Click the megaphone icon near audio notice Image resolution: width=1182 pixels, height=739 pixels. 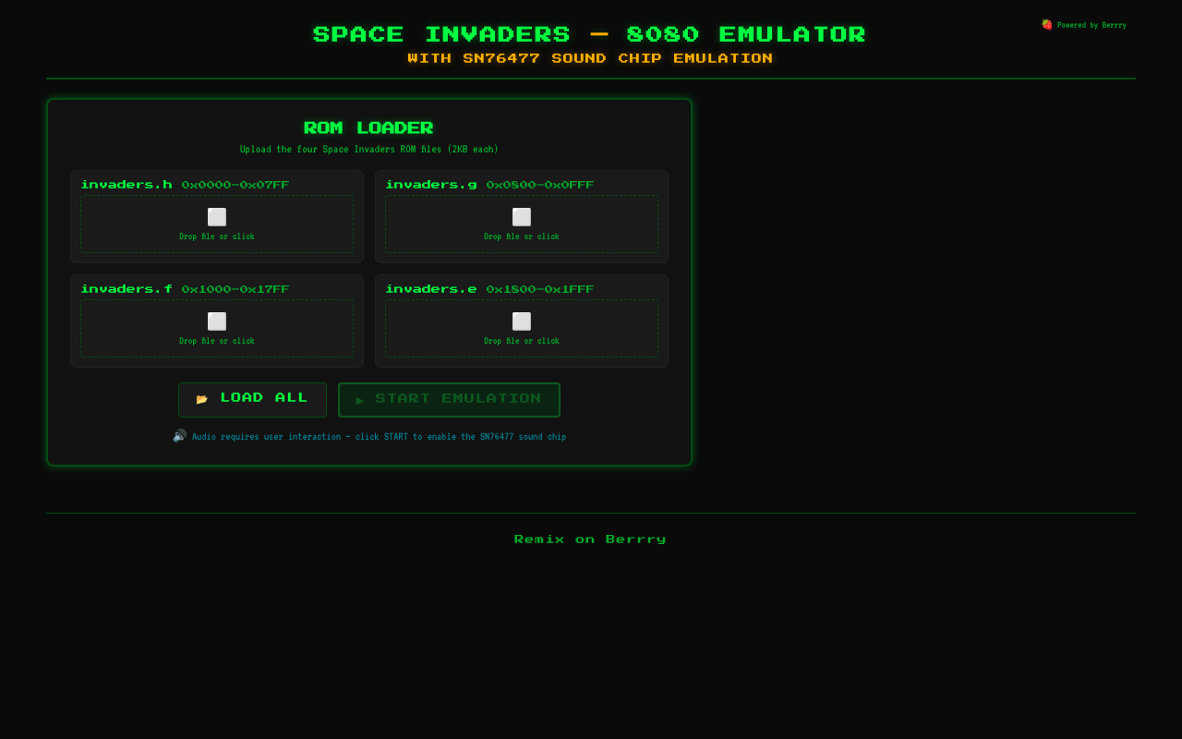(179, 435)
